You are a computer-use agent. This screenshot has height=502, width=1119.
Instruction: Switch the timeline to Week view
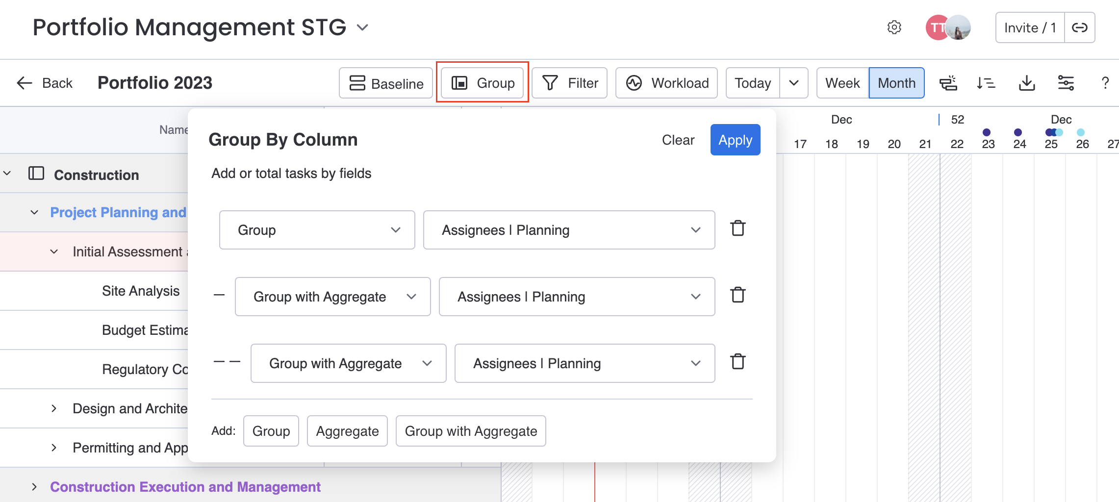[842, 83]
